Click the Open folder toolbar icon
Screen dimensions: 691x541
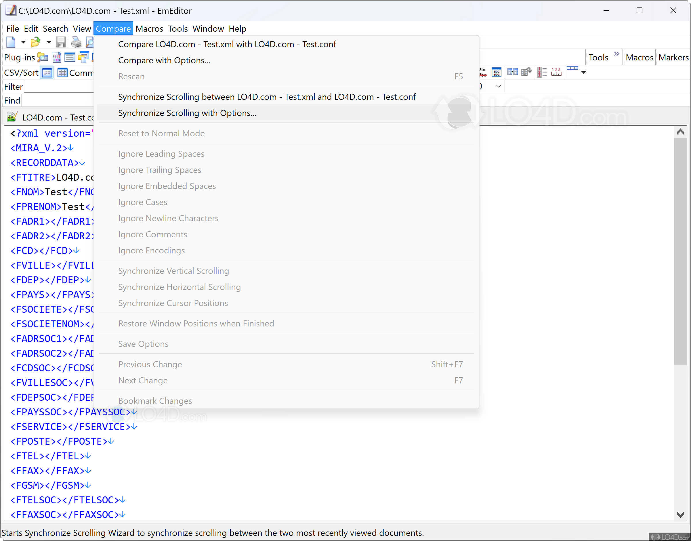35,42
